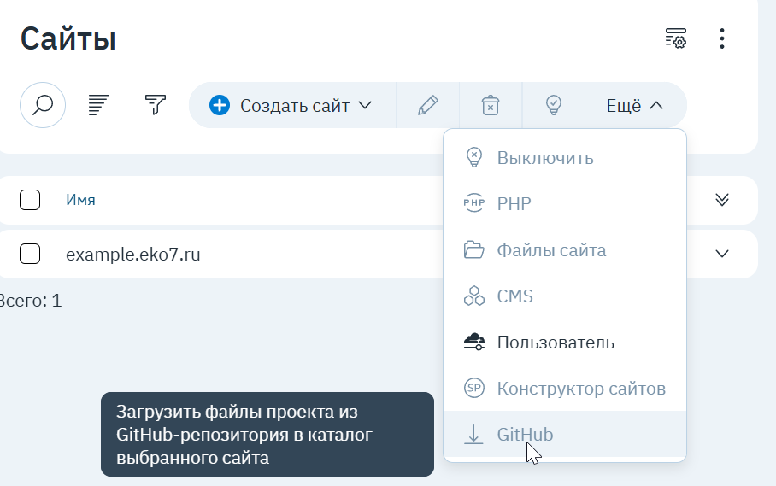Click the GitHub download arrow icon
Viewport: 776px width, 486px height.
point(473,434)
